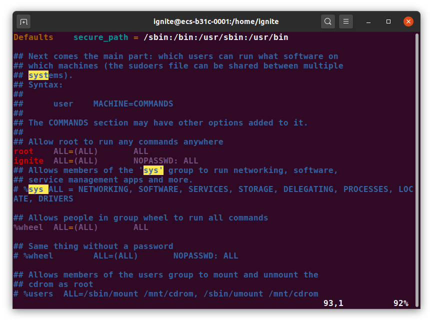Minimize the terminal window
The image size is (433, 323).
pos(368,21)
